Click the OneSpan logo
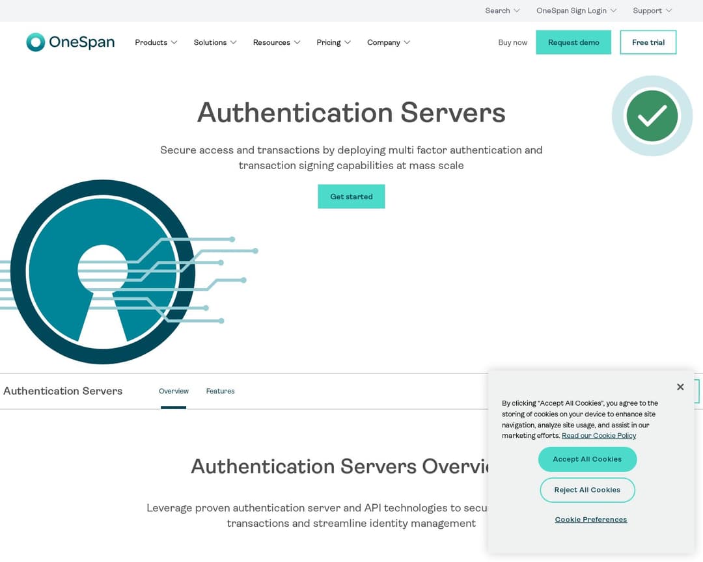 tap(70, 42)
